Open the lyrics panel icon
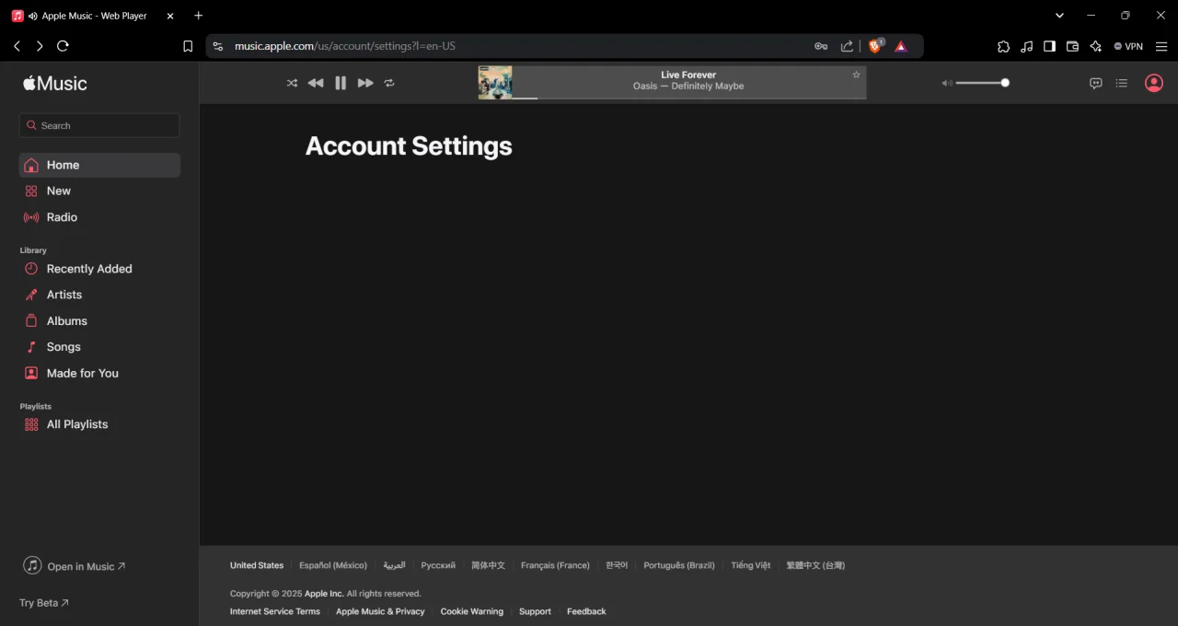The width and height of the screenshot is (1178, 626). click(x=1095, y=83)
